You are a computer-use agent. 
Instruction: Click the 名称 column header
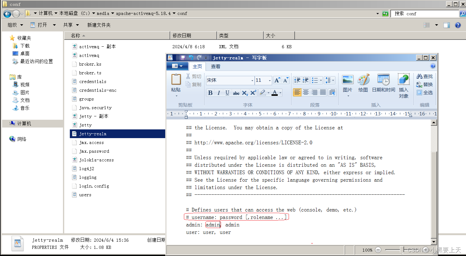pyautogui.click(x=117, y=36)
